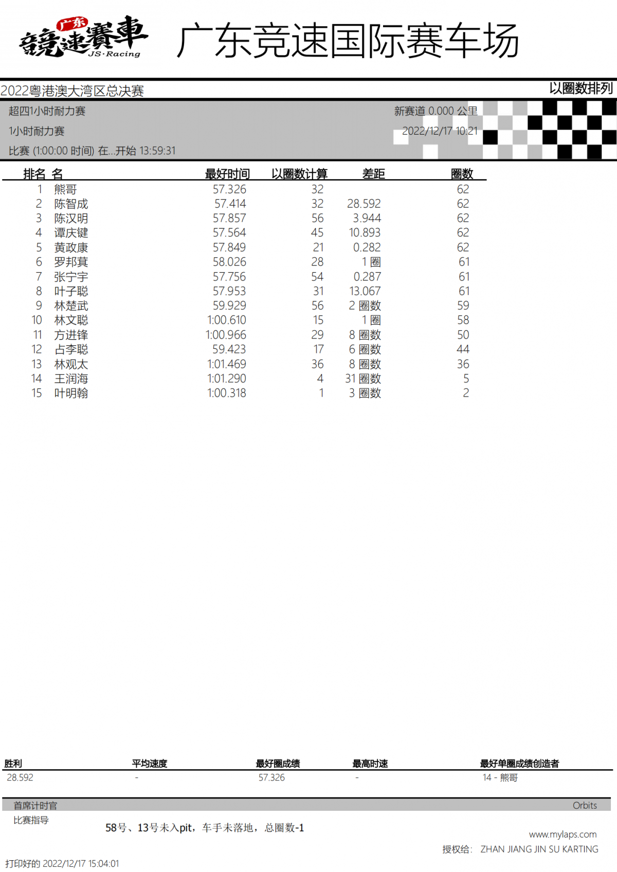Click the 最好圈成绩 summary label
This screenshot has width=617, height=872.
(x=278, y=764)
